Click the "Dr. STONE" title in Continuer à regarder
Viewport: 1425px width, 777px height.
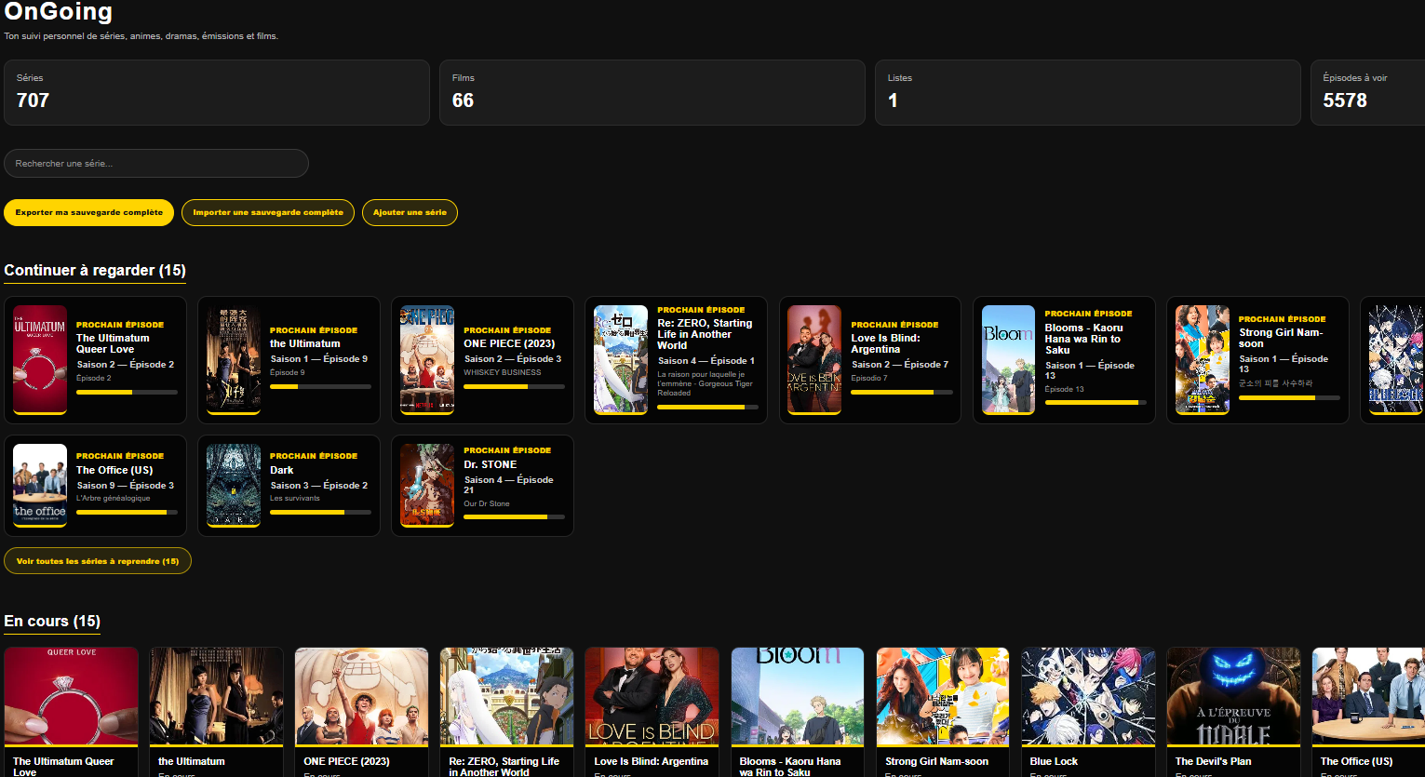pyautogui.click(x=490, y=464)
